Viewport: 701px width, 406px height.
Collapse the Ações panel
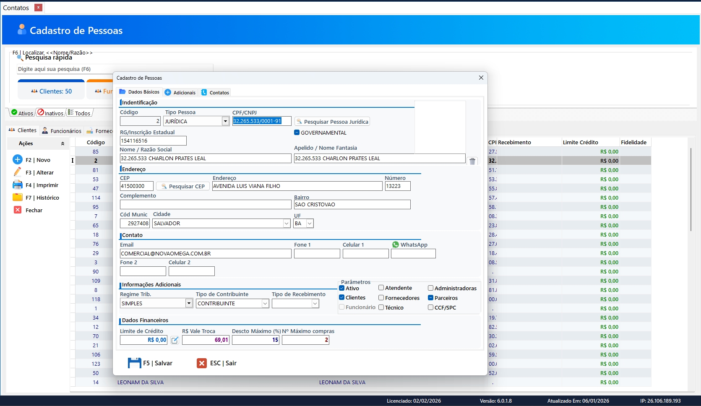click(63, 143)
